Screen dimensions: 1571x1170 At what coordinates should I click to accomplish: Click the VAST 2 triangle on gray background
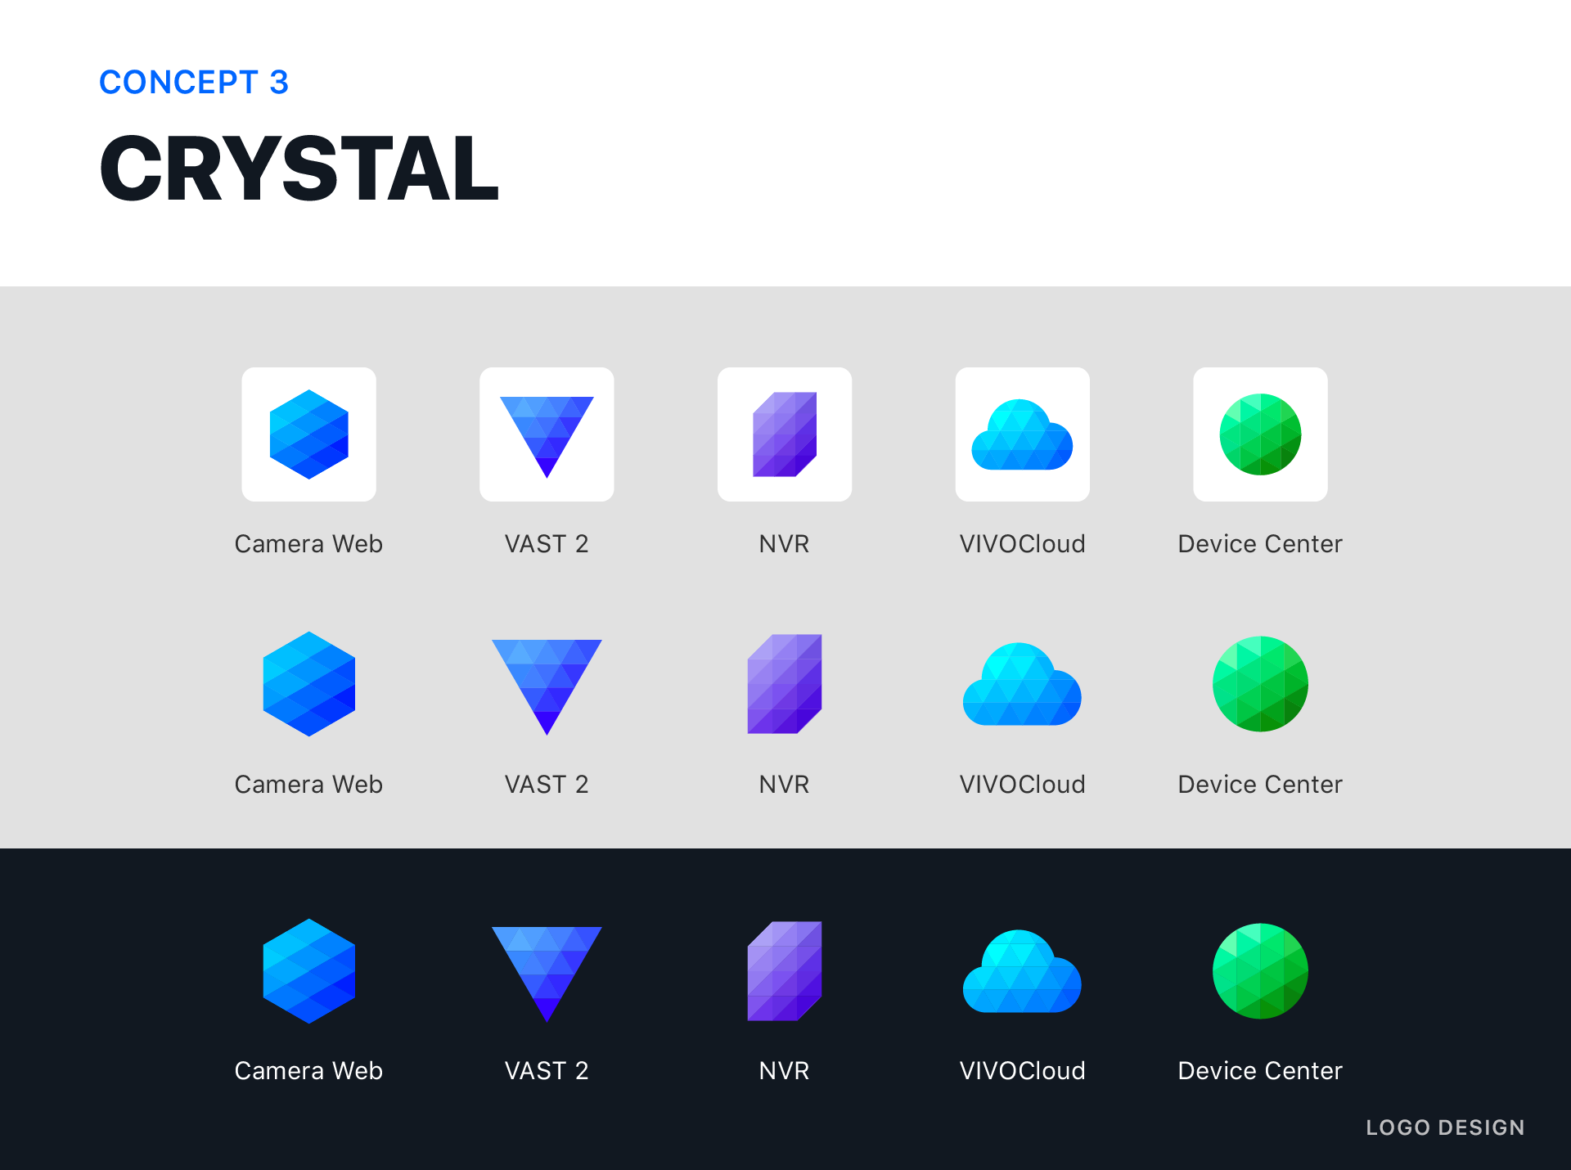(x=547, y=679)
